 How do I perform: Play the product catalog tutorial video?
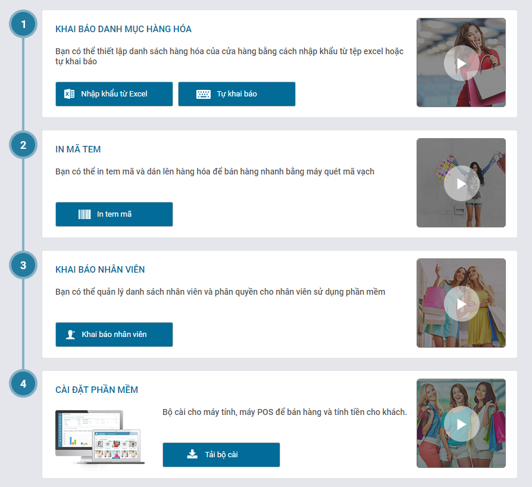click(x=461, y=63)
